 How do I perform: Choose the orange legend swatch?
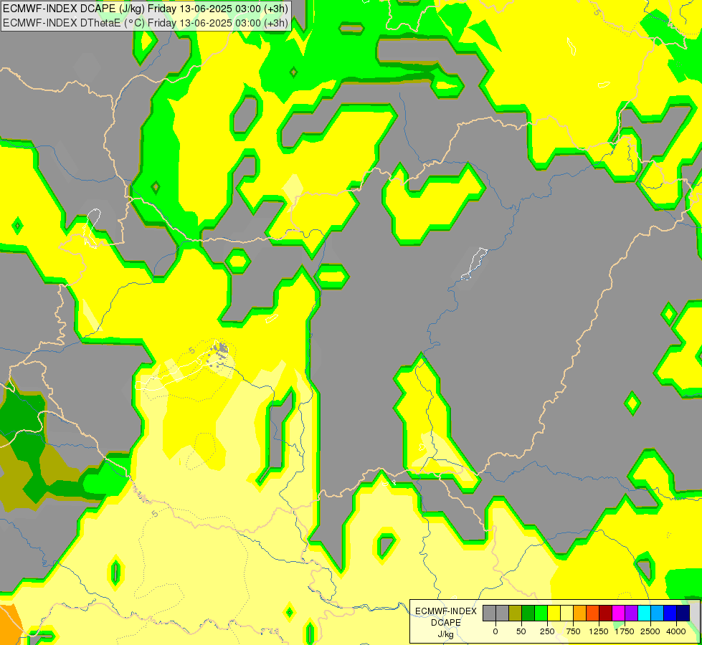[x=580, y=613]
